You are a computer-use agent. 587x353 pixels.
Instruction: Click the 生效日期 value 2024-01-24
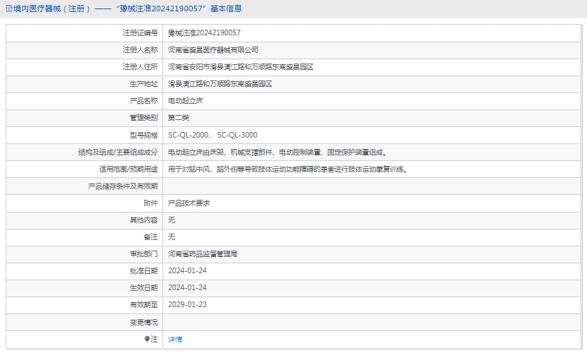click(187, 288)
